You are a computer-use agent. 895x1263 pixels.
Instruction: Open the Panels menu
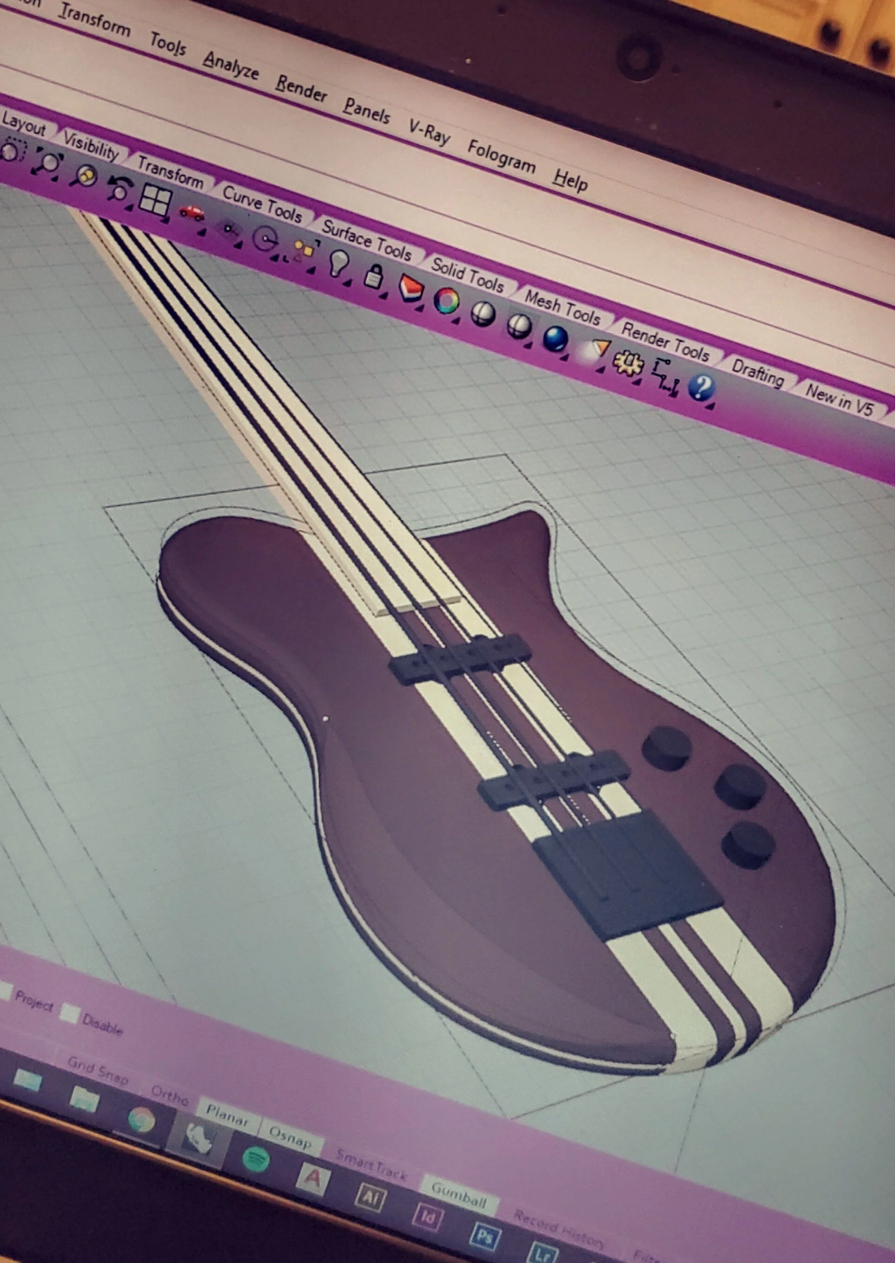click(366, 110)
